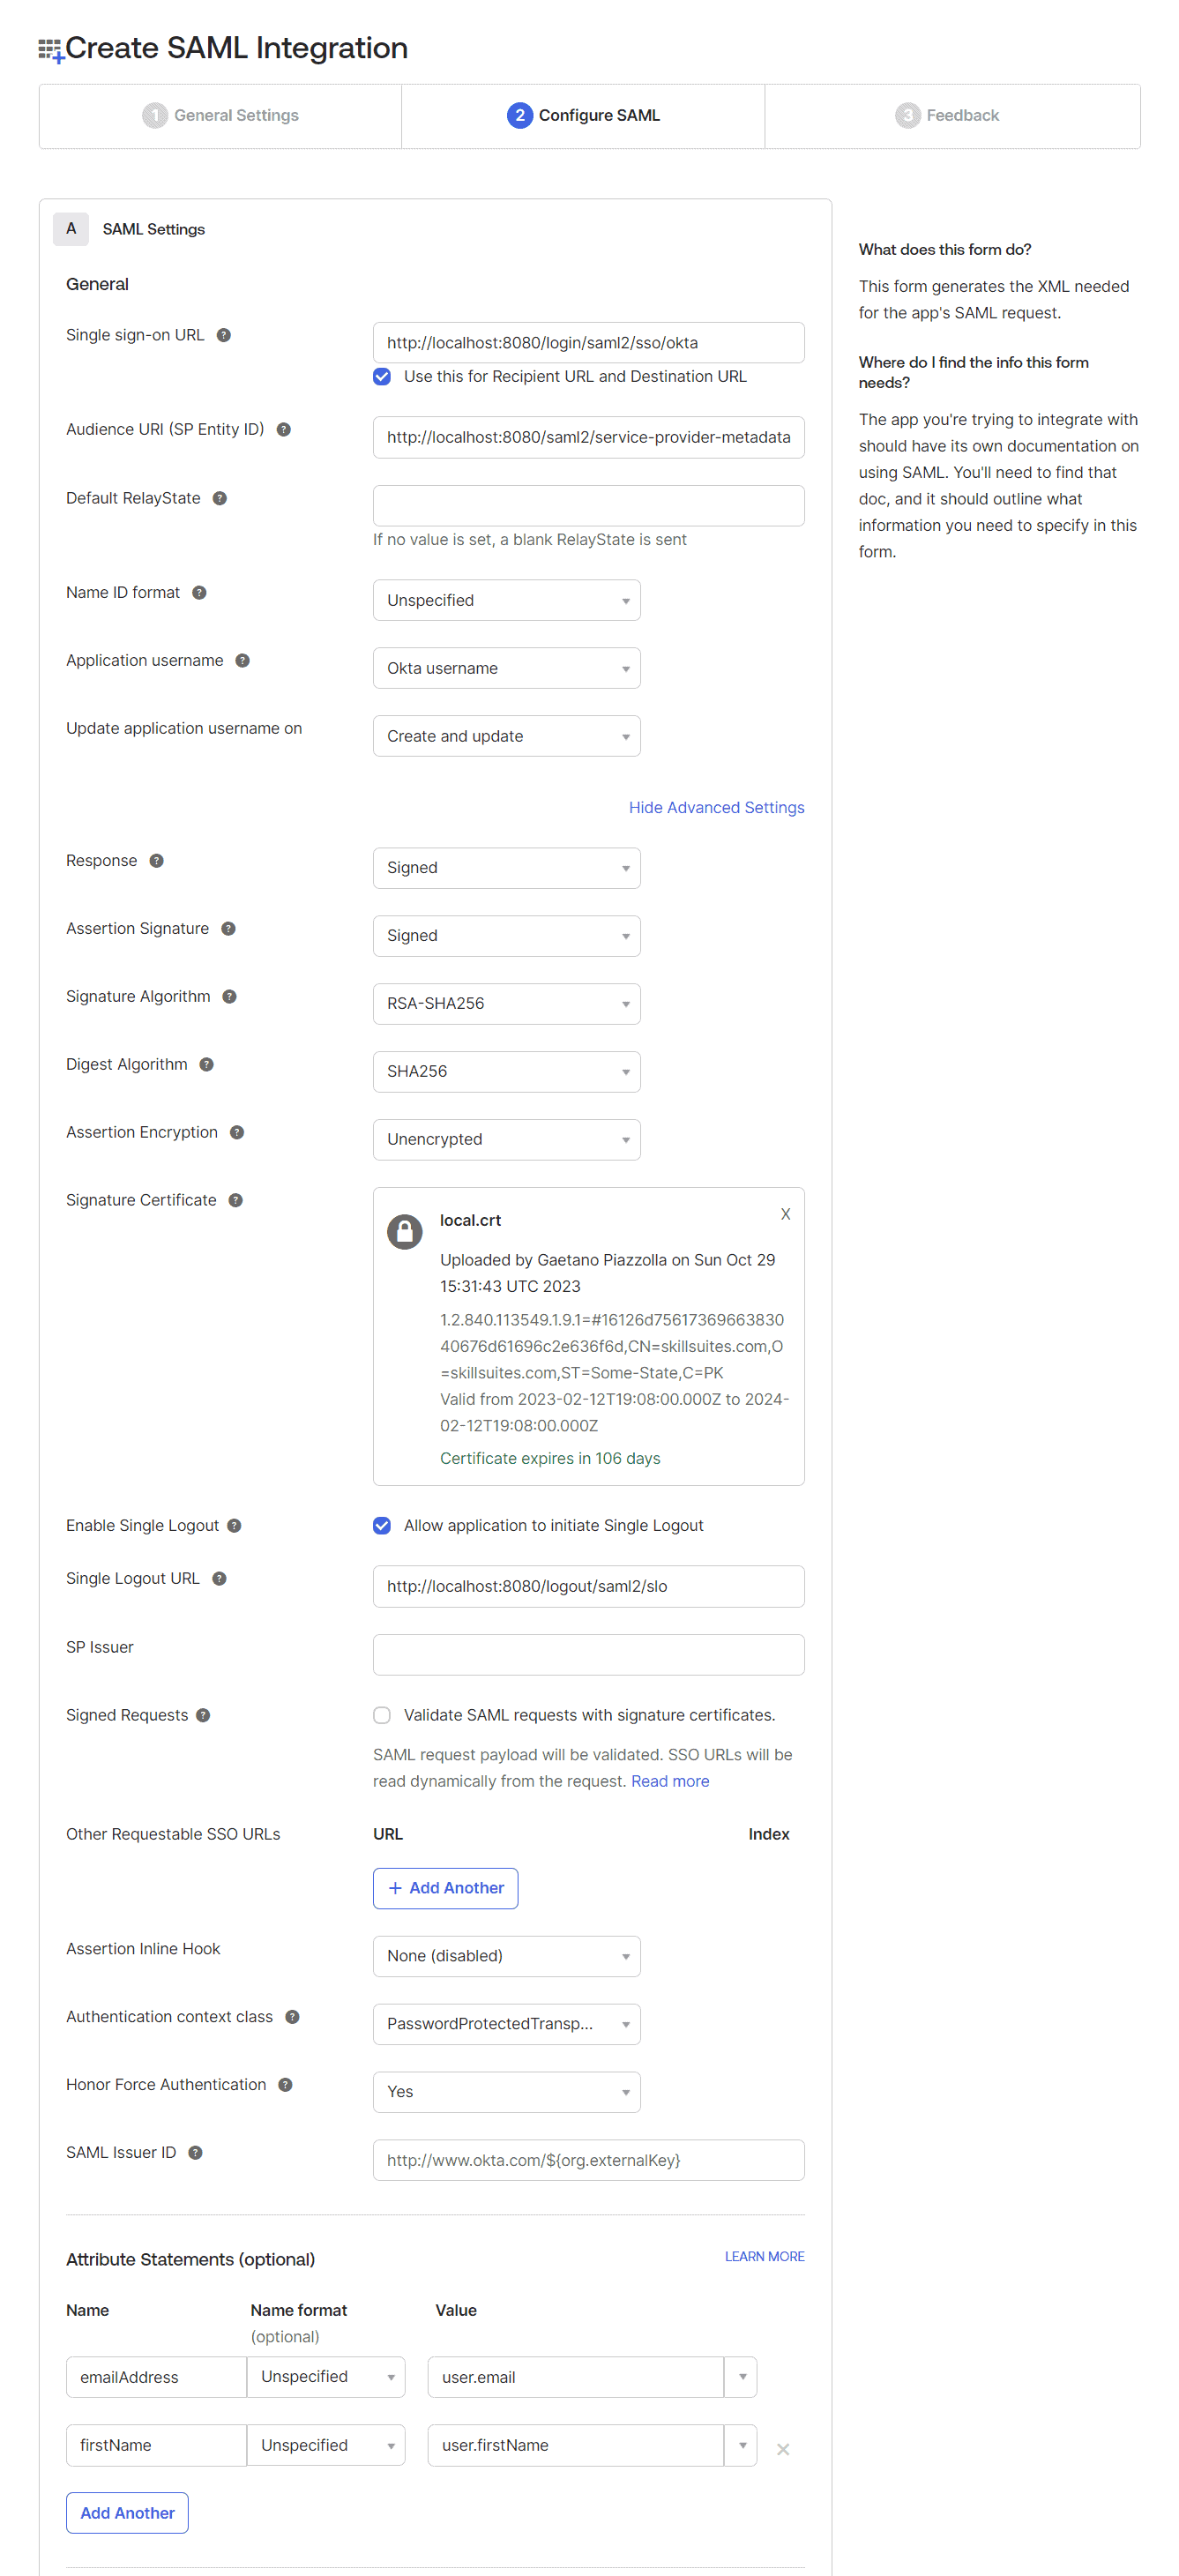Add another requestable SSO URL
The width and height of the screenshot is (1179, 2576).
tap(445, 1888)
